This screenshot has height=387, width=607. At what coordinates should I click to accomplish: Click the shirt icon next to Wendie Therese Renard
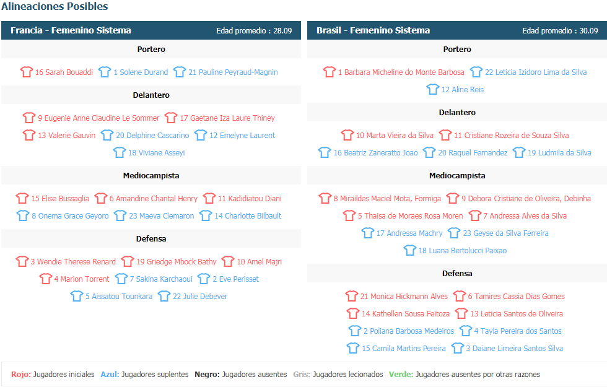(22, 261)
